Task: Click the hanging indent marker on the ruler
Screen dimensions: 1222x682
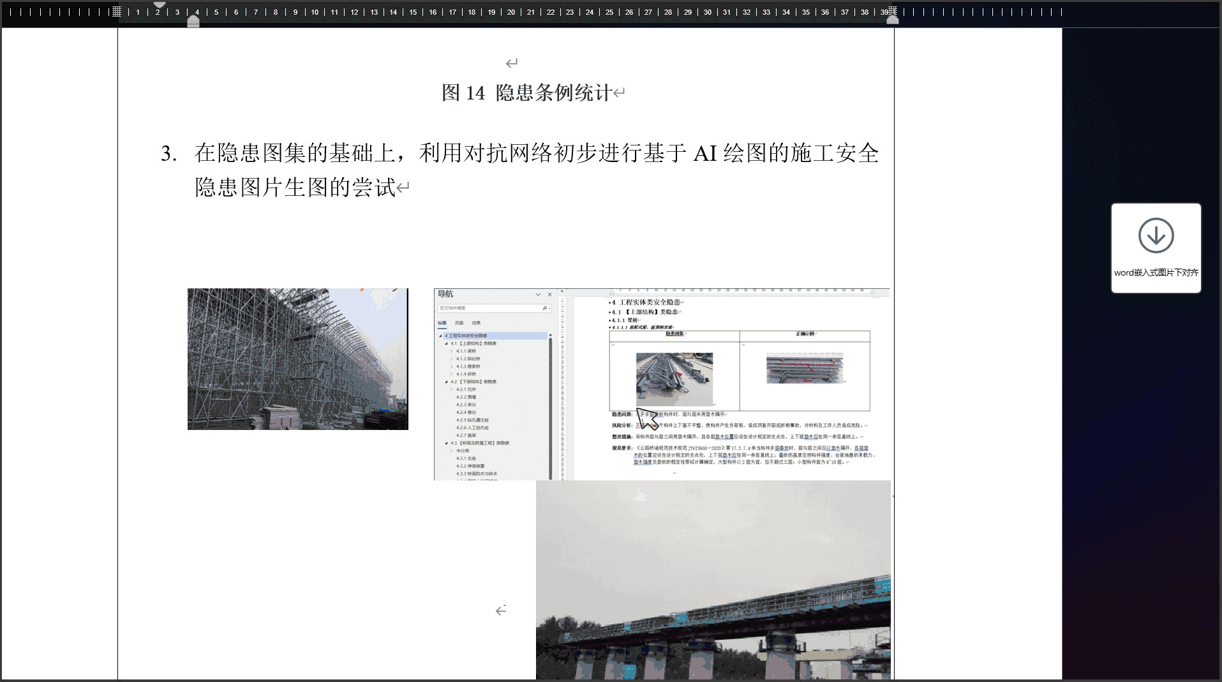Action: pos(193,19)
